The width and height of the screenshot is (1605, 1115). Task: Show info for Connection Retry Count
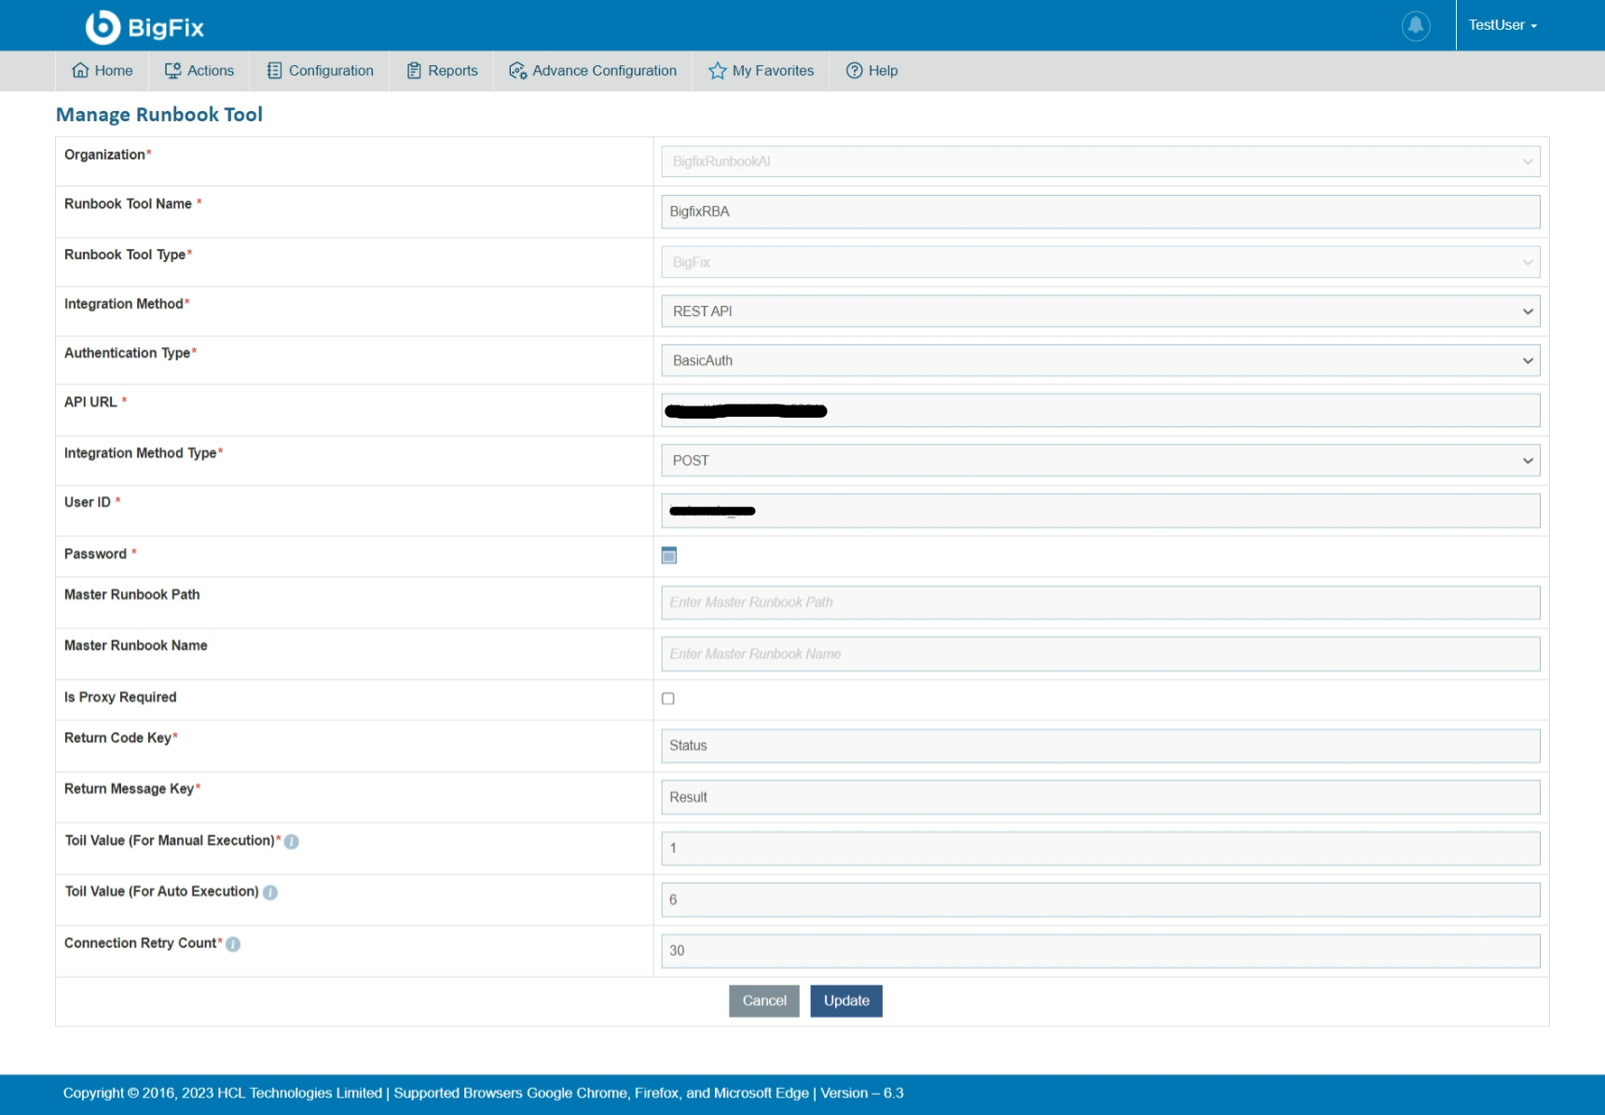pyautogui.click(x=233, y=944)
